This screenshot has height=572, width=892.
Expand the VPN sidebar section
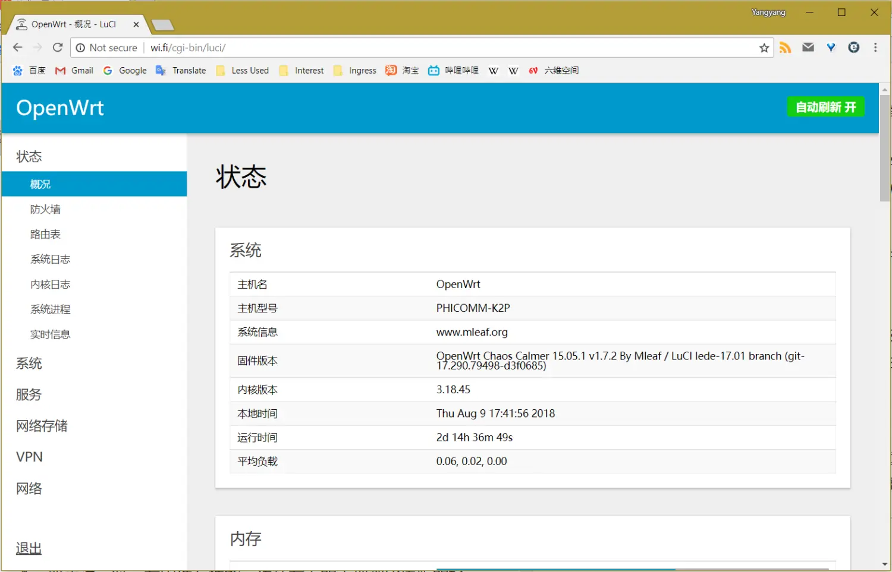coord(30,457)
